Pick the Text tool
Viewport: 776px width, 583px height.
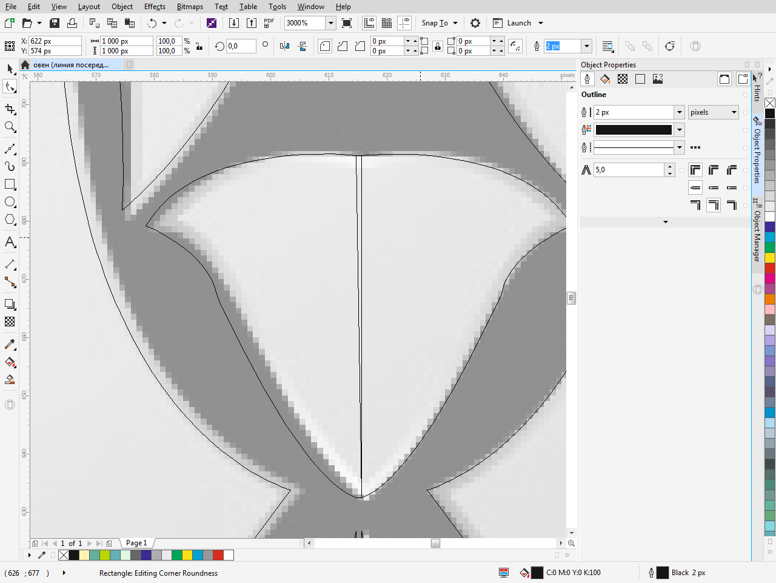(x=10, y=242)
